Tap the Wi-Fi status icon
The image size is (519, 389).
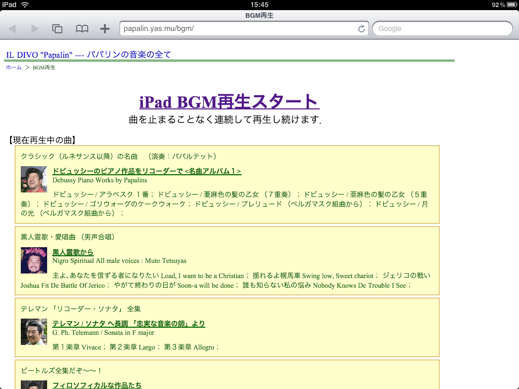[x=24, y=5]
